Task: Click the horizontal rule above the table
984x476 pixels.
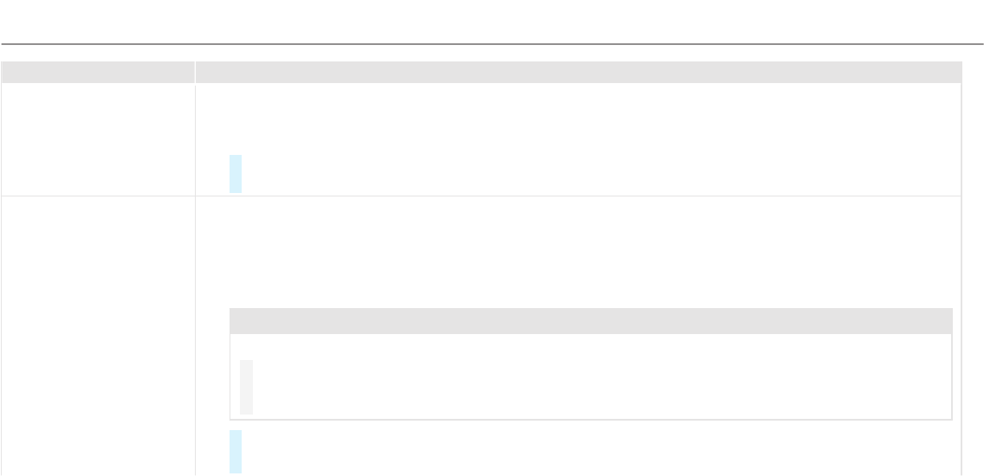Action: click(492, 43)
